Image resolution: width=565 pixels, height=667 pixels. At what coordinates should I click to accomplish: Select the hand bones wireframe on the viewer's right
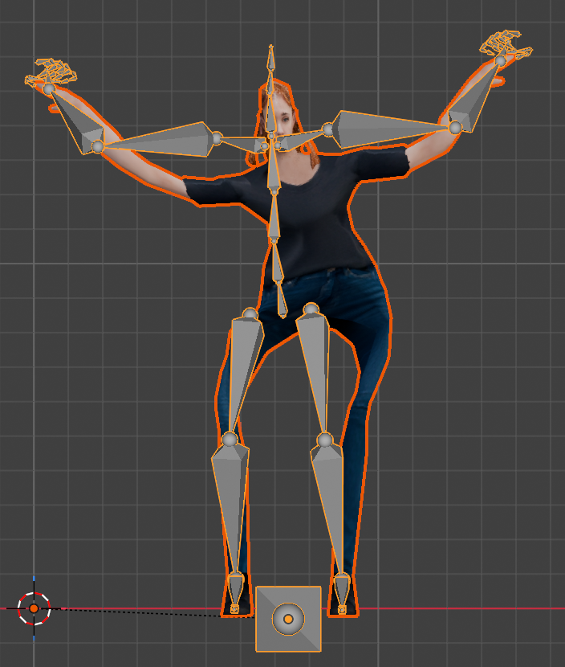(x=506, y=43)
